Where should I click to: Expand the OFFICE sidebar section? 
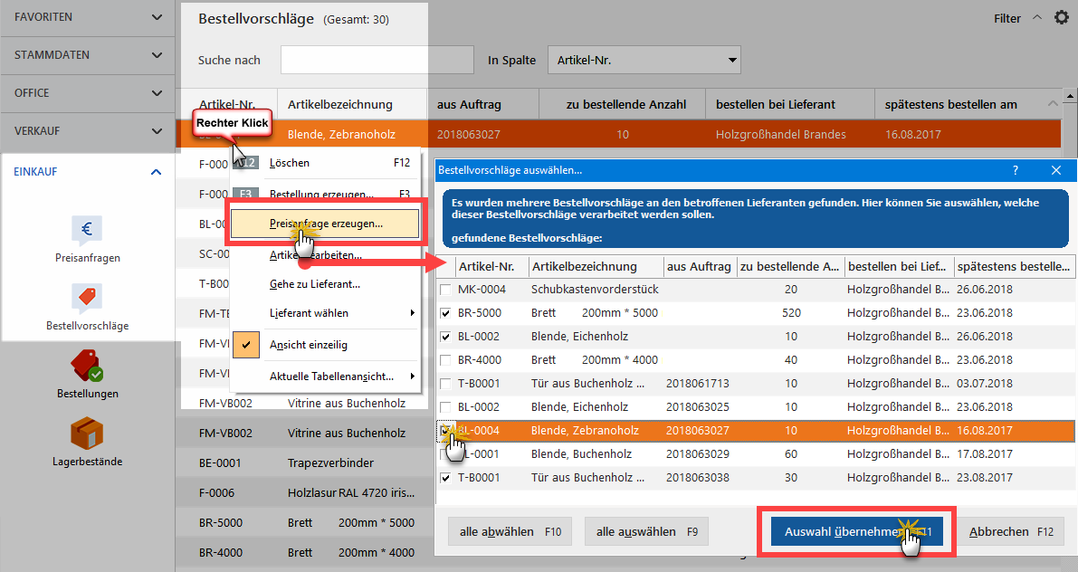click(x=157, y=93)
